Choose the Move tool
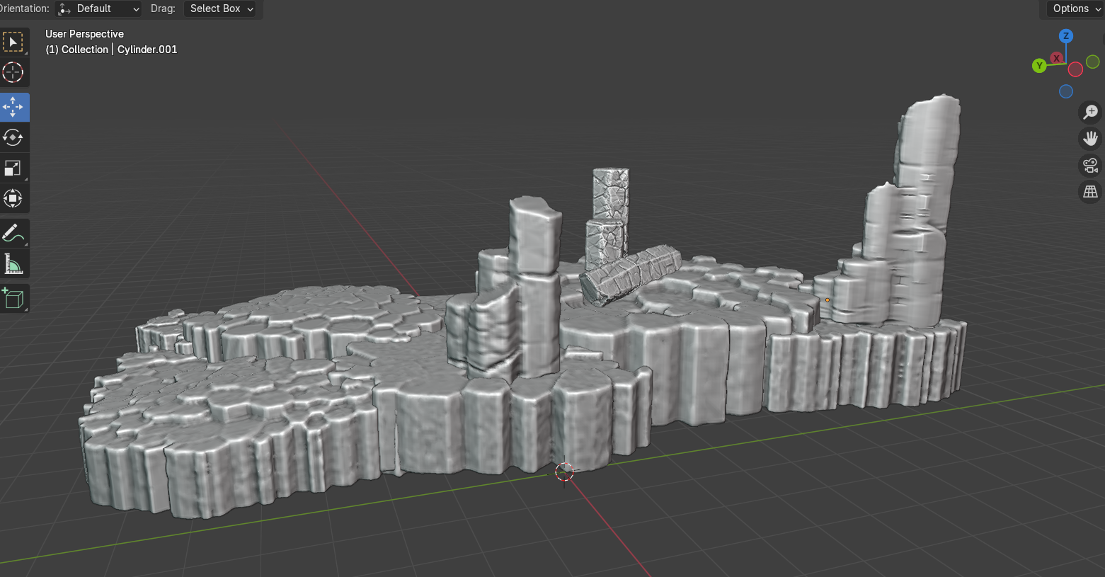 (13, 107)
